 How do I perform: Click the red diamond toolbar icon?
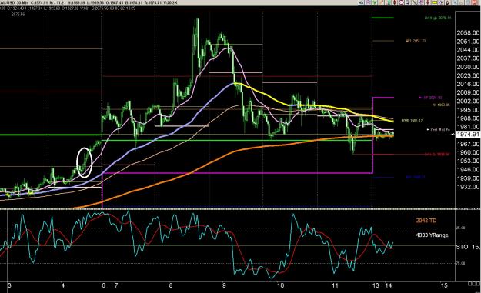pos(395,2)
